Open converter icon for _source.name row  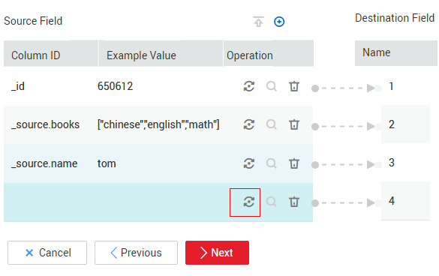pos(248,163)
